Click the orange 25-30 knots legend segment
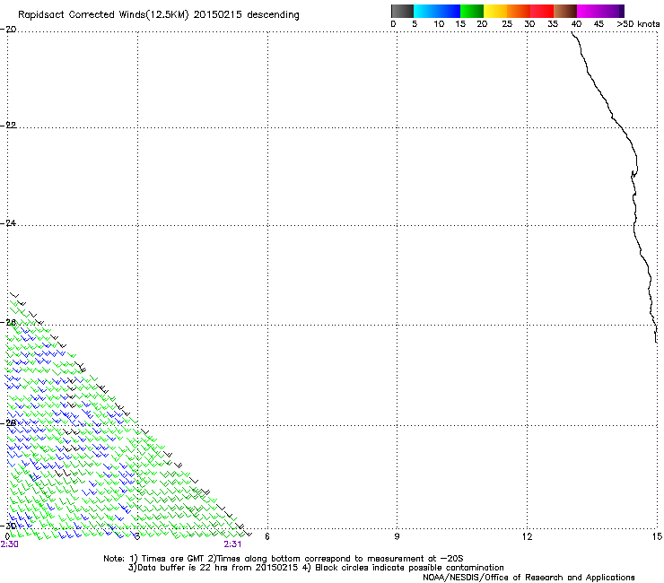Screen dimensions: 664x583 pyautogui.click(x=519, y=11)
